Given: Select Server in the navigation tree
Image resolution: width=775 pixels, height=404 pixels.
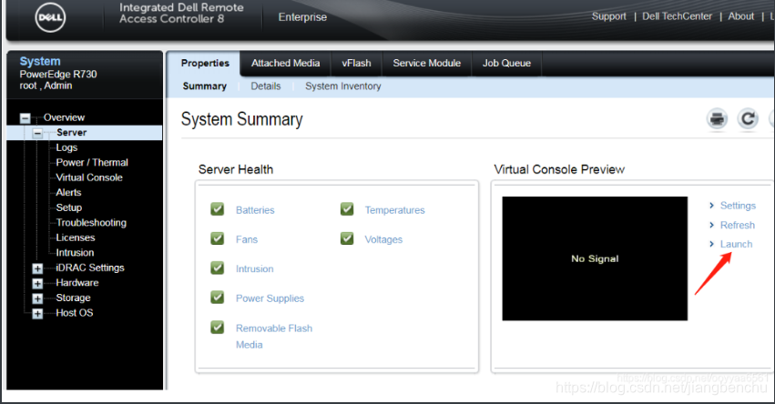Looking at the screenshot, I should [x=71, y=132].
